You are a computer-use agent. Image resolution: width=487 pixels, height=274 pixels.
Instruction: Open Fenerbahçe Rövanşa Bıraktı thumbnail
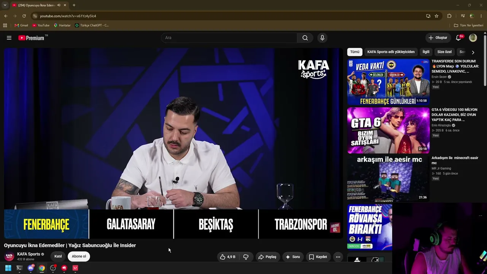pyautogui.click(x=370, y=227)
